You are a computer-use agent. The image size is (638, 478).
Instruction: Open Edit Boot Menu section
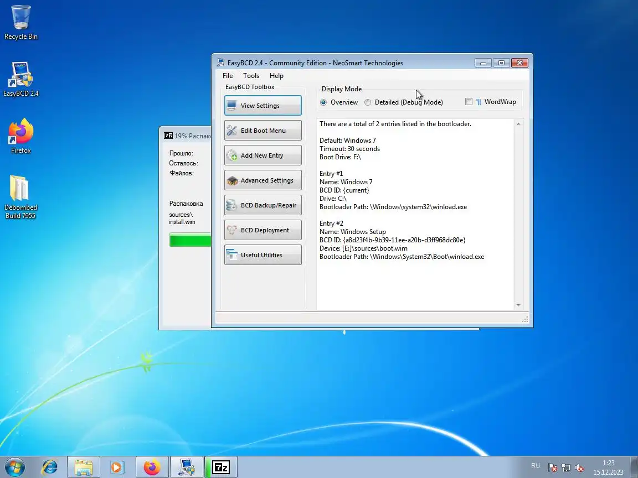(263, 131)
